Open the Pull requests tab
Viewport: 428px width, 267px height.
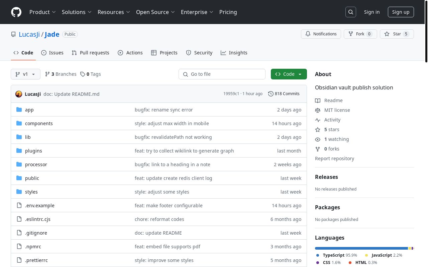click(x=91, y=53)
